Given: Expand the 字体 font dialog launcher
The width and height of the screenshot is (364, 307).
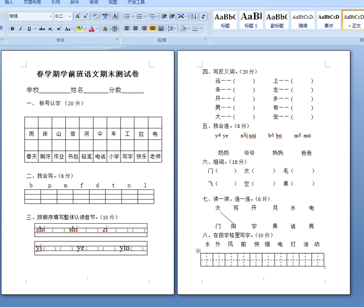Looking at the screenshot, I should 117,39.
